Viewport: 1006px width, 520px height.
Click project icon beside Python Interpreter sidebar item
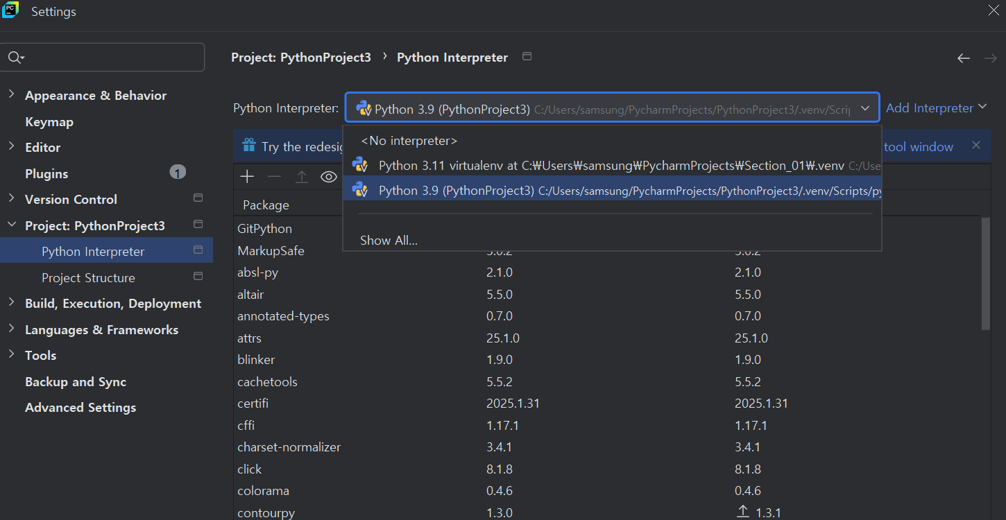[x=198, y=250]
